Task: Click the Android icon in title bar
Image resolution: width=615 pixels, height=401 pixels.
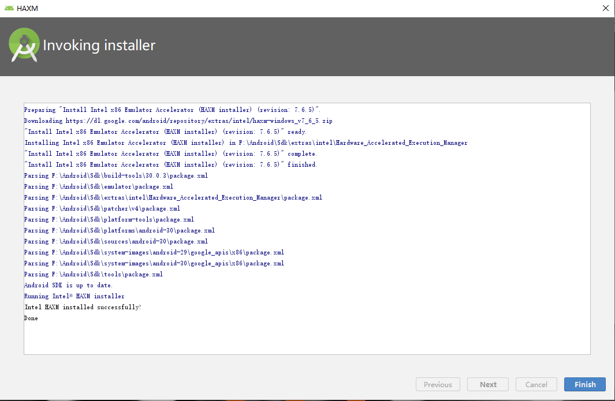Action: point(9,8)
